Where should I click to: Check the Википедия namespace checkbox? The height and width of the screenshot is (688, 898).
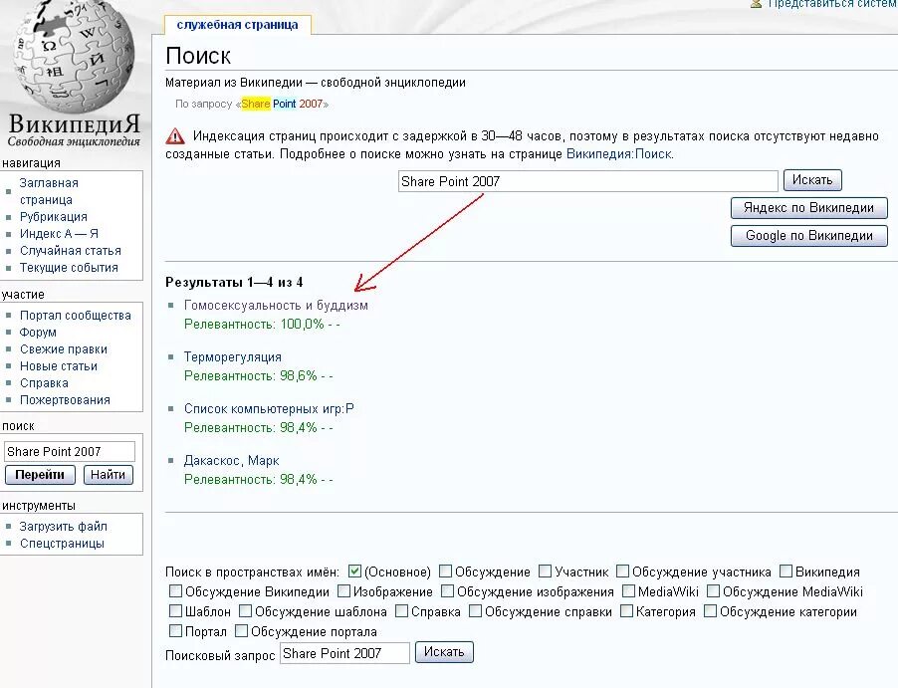[786, 572]
